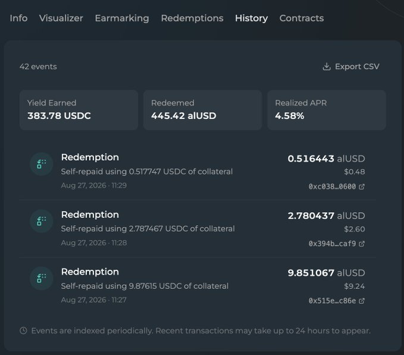The image size is (404, 355).
Task: Click the dollar value '$2.60'
Action: [355, 229]
